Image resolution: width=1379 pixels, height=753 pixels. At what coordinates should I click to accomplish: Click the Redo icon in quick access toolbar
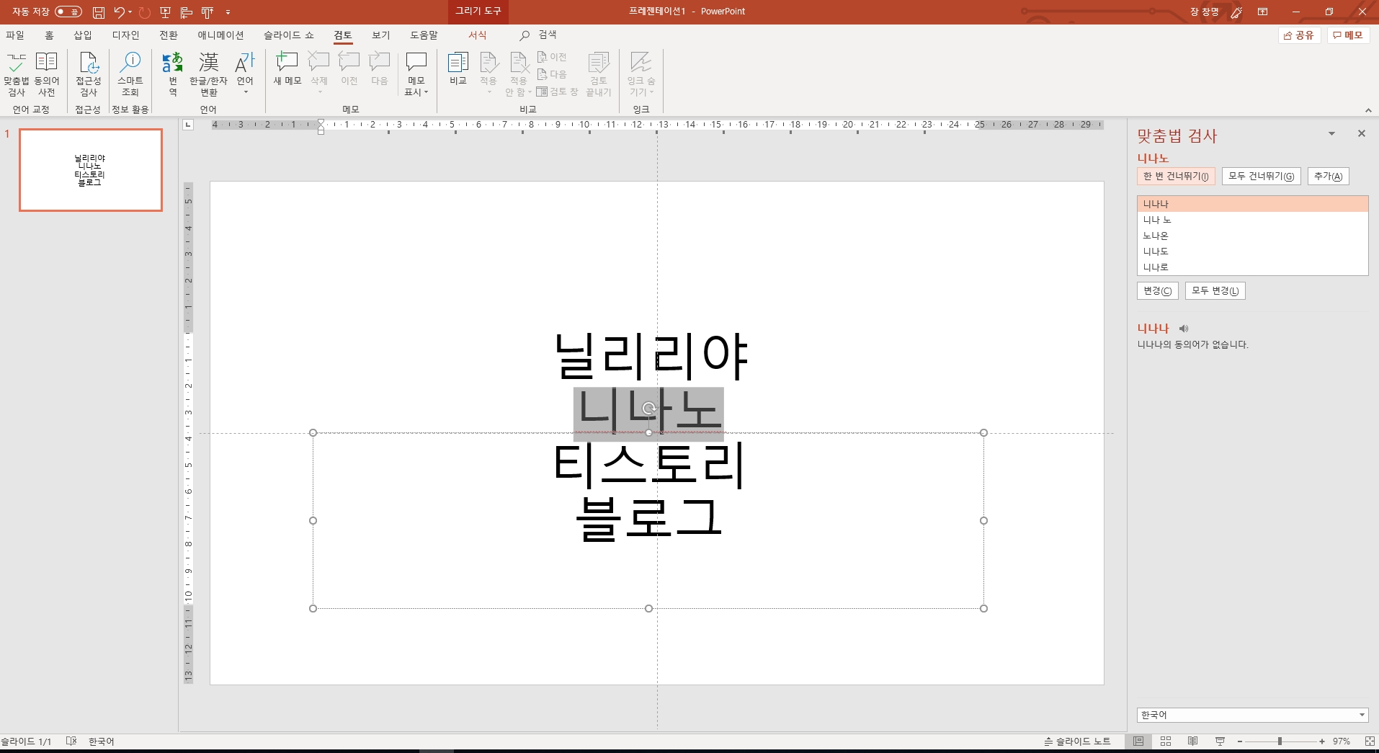(145, 12)
